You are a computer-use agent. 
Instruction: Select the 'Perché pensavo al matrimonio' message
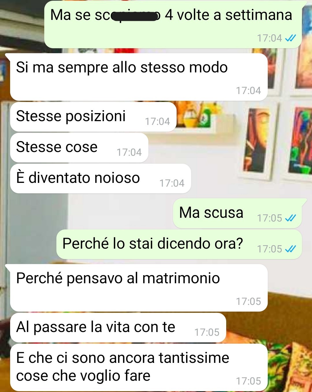coord(139,288)
